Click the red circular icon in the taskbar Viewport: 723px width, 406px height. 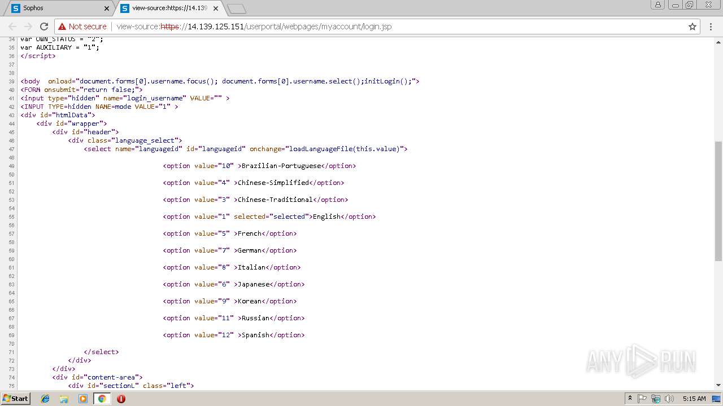(121, 399)
